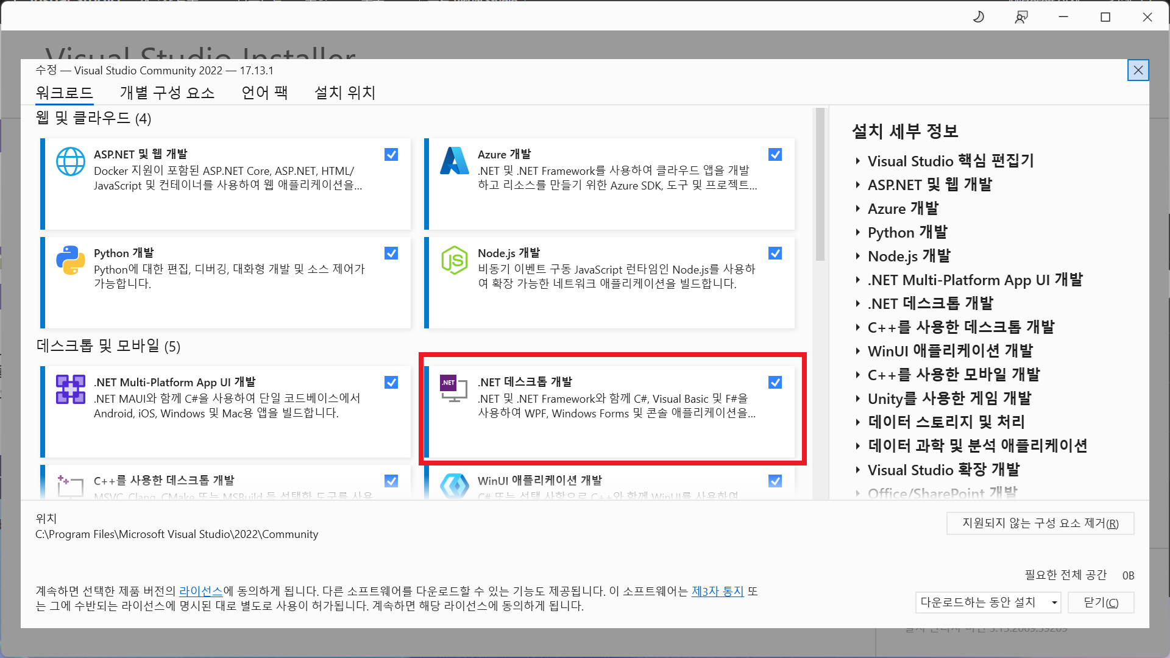Click the night mode moon icon
Image resolution: width=1170 pixels, height=658 pixels.
point(979,17)
